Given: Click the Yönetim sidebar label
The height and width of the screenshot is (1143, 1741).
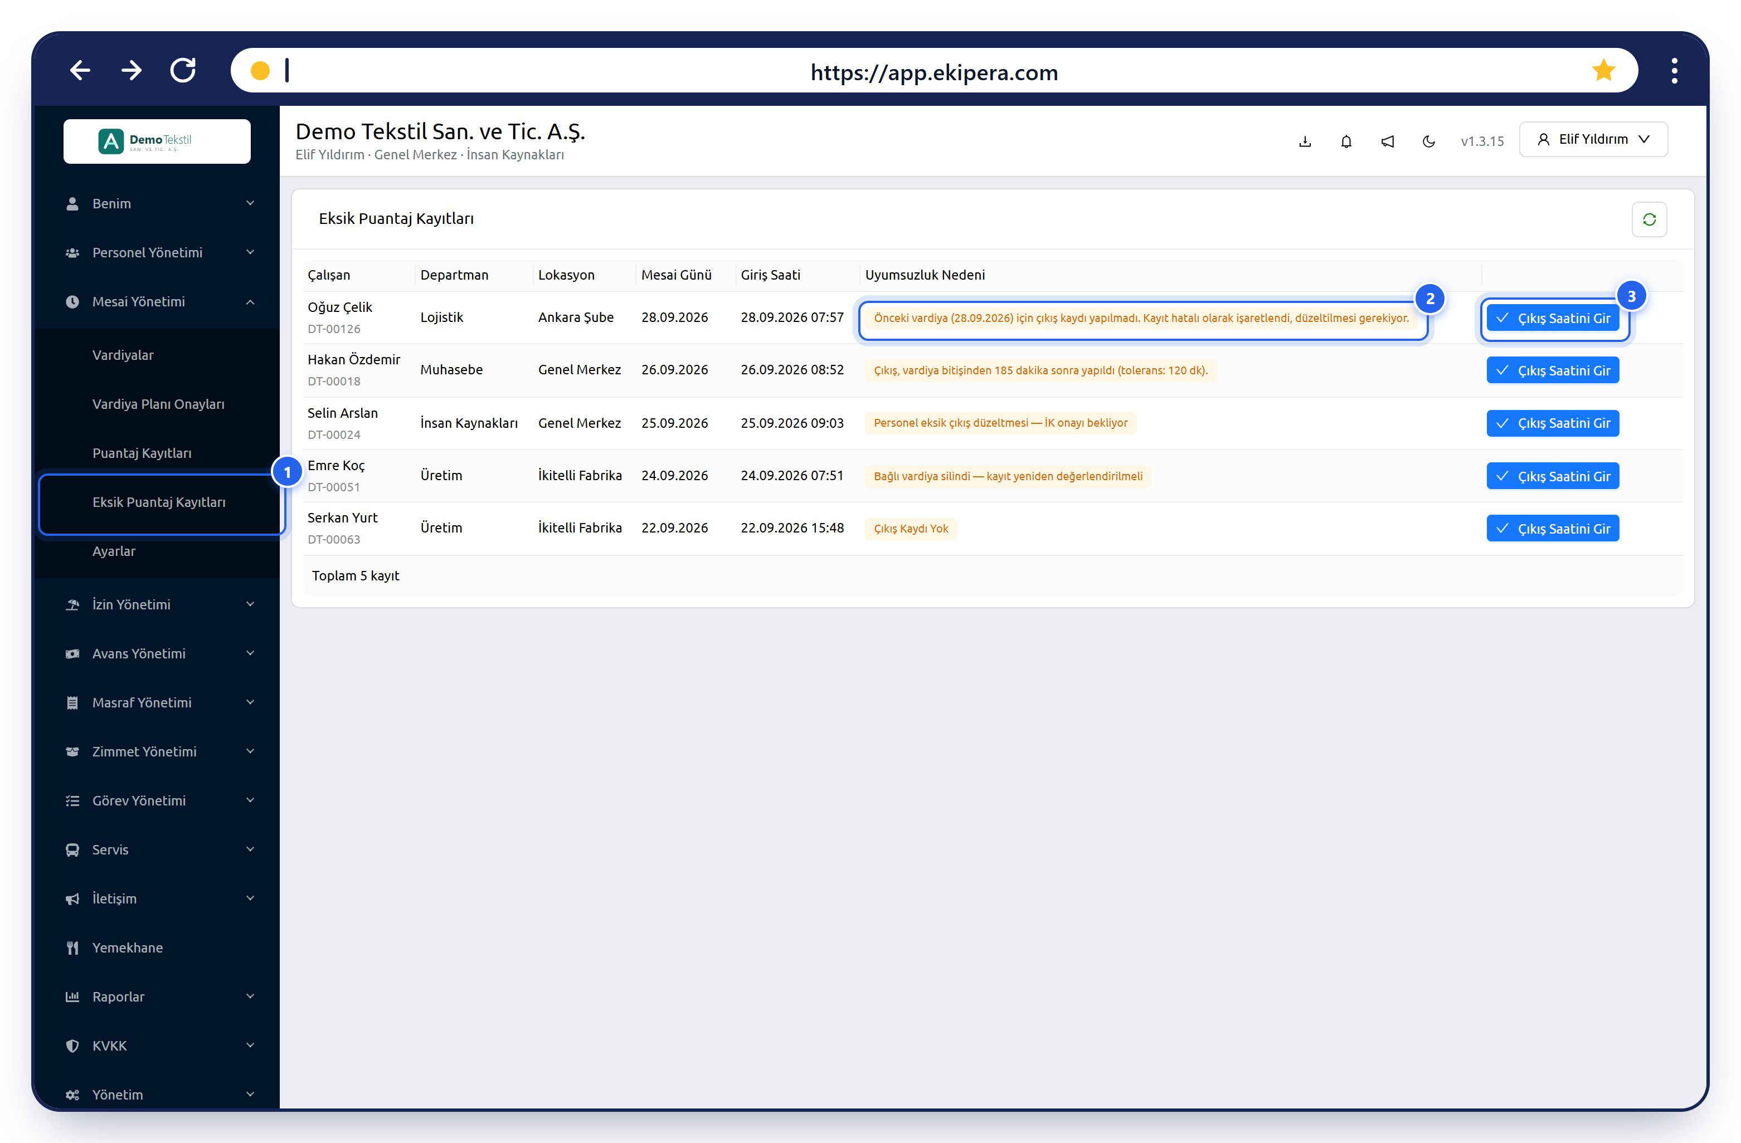Looking at the screenshot, I should pos(118,1094).
